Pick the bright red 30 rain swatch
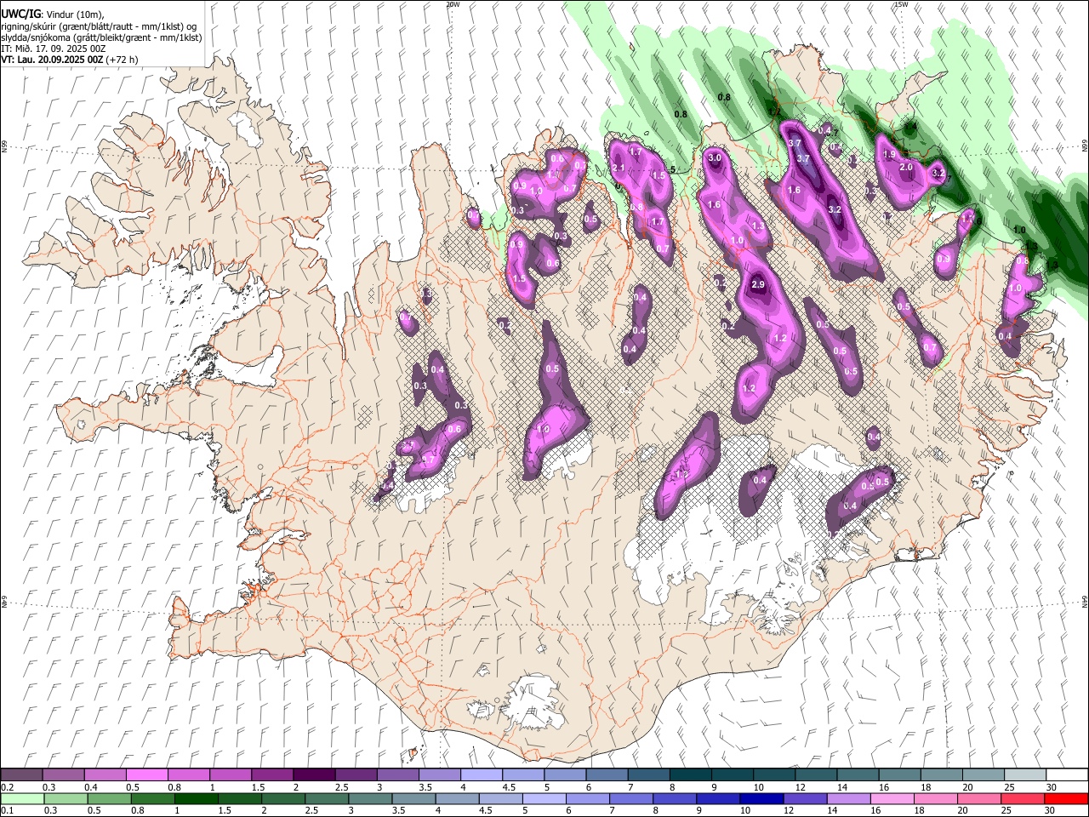Viewport: 1089px width, 817px height. (x=1065, y=798)
